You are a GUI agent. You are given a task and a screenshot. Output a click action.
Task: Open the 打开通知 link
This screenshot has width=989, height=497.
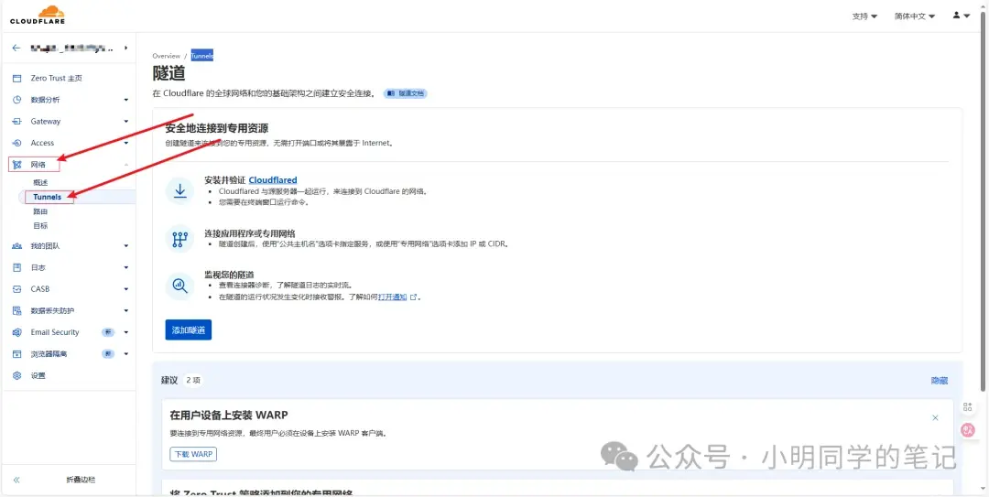click(x=392, y=297)
